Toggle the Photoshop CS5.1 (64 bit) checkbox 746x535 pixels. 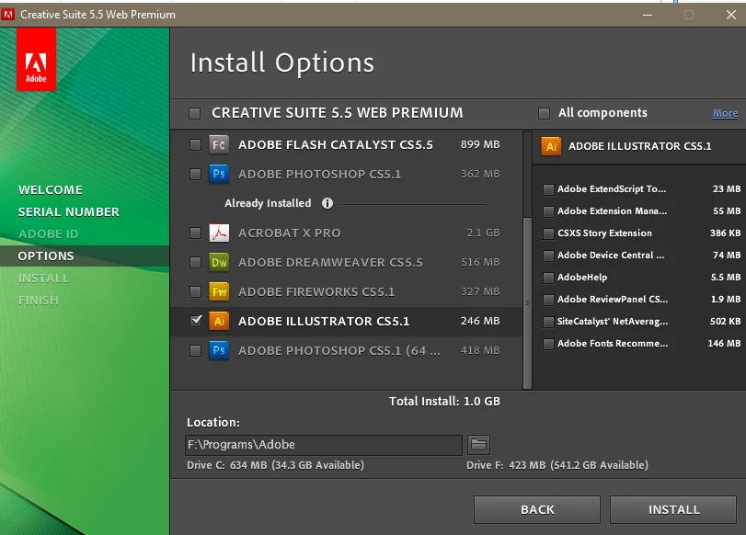click(x=195, y=350)
